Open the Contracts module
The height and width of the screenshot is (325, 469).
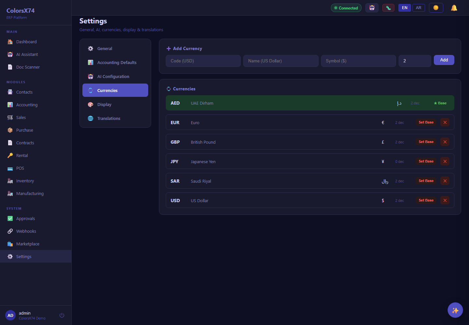click(36, 143)
